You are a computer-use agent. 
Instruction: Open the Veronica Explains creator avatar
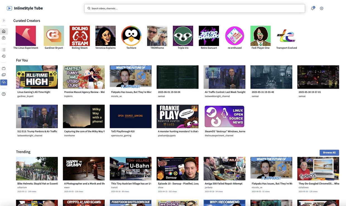pyautogui.click(x=105, y=36)
